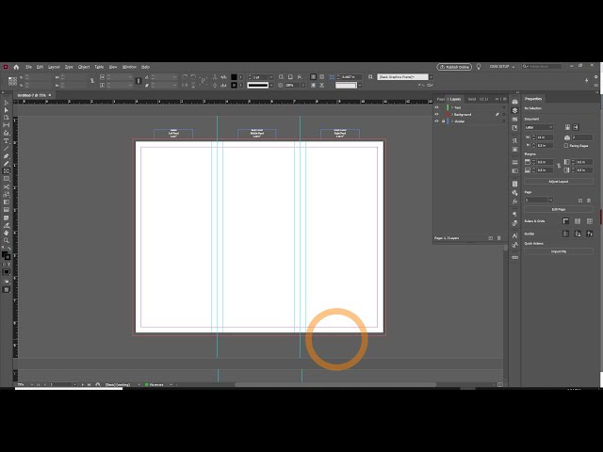The image size is (603, 452).
Task: Click the Adobe Stock search field
Action: (541, 67)
